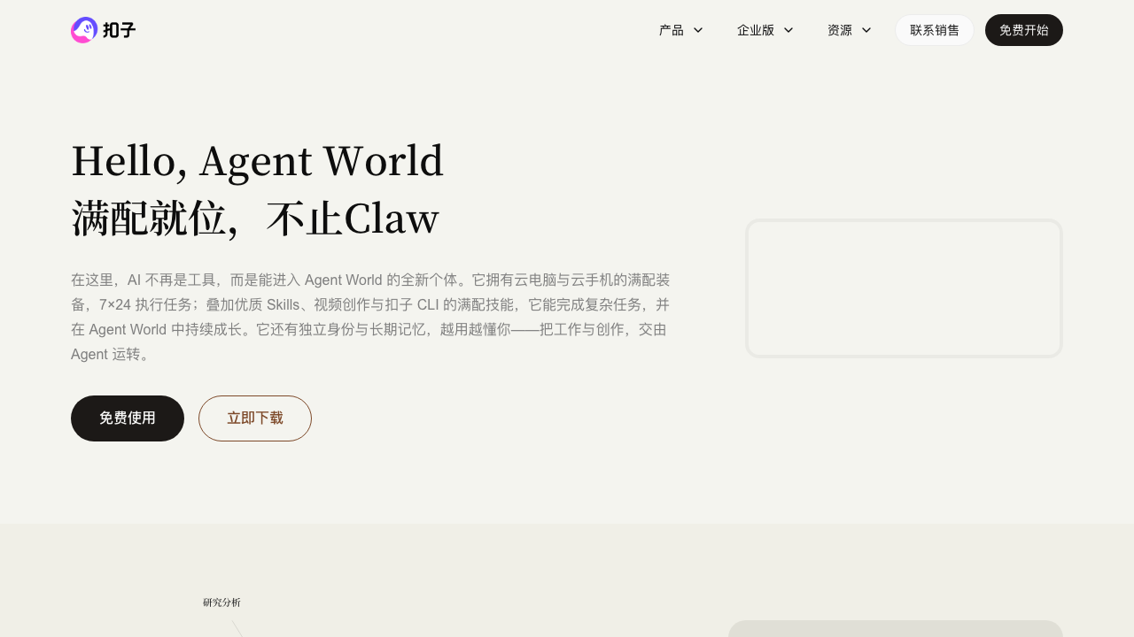Open the 资源 menu

click(x=840, y=30)
